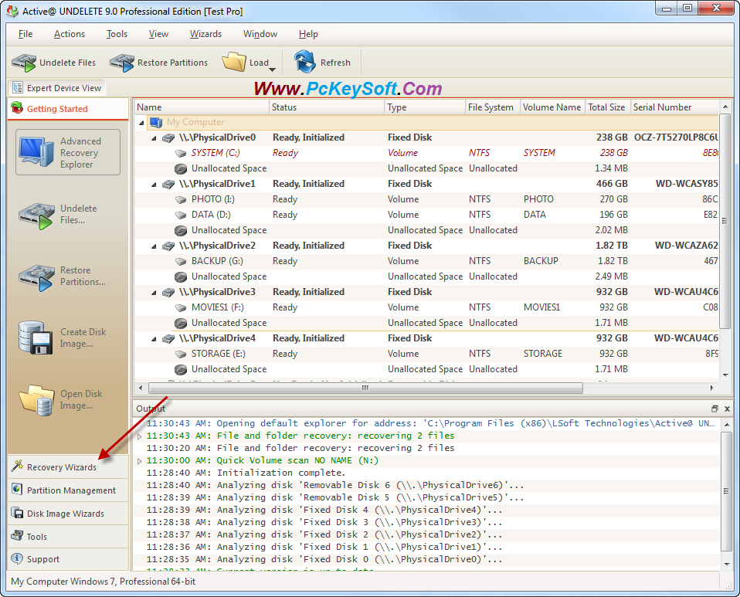Sort by the Volume Name column header

[552, 107]
